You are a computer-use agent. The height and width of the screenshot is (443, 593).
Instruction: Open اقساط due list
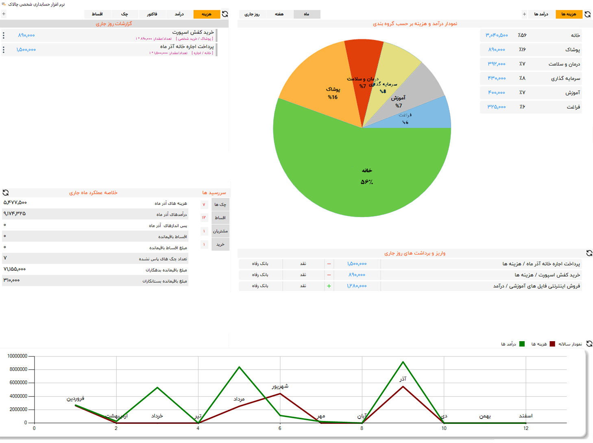point(220,217)
